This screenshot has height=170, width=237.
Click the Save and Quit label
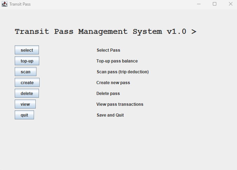(110, 115)
